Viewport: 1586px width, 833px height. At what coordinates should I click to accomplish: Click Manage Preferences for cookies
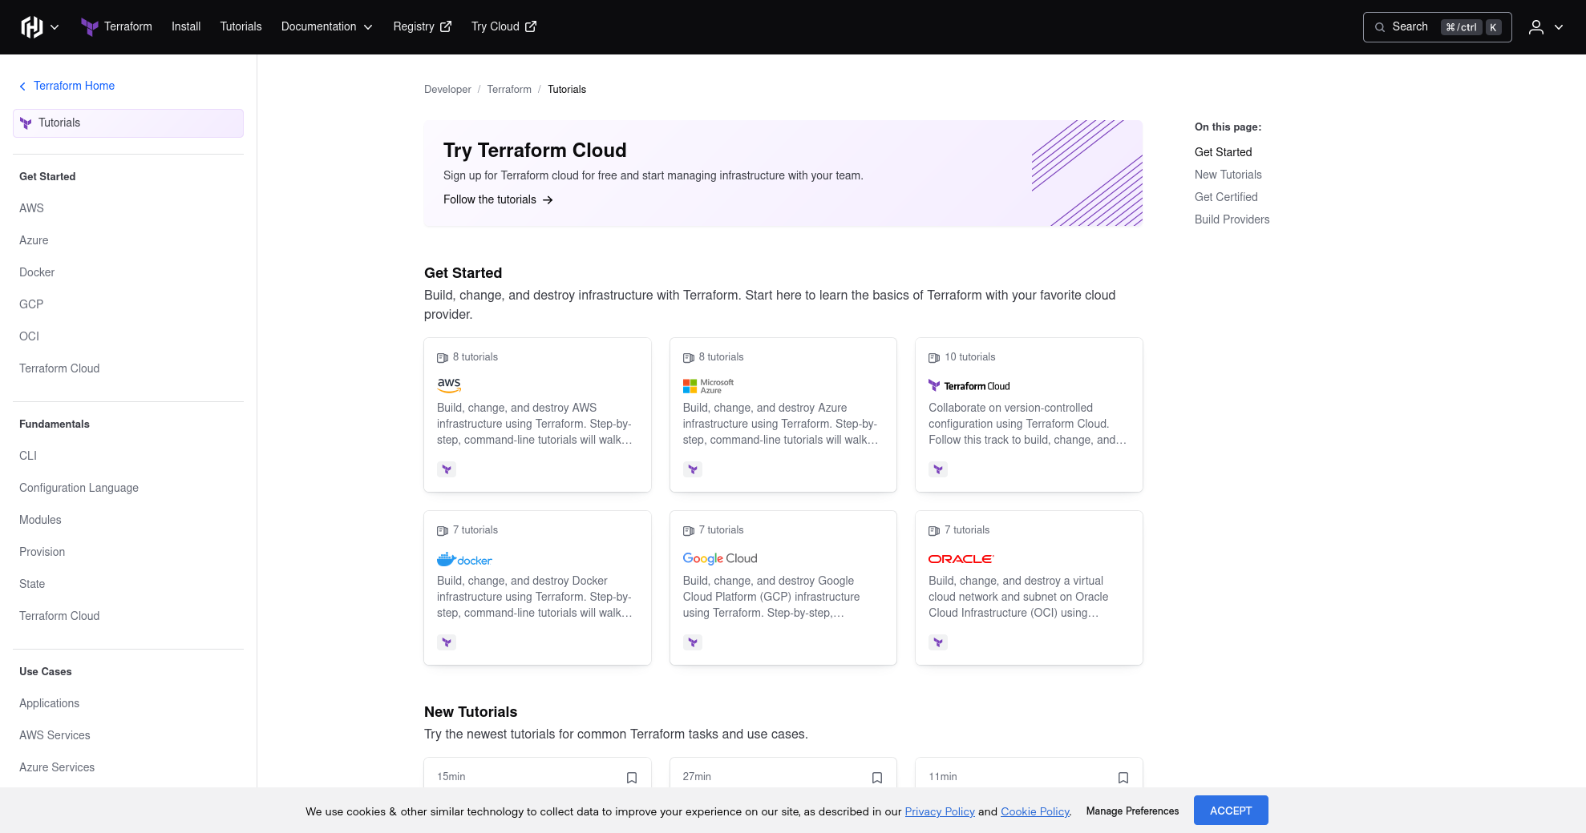click(1132, 811)
